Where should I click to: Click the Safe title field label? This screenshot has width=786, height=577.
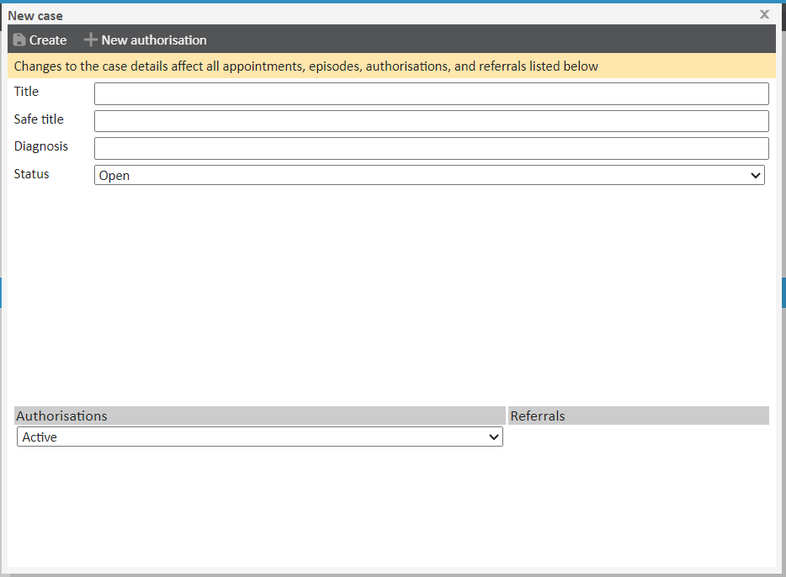point(39,119)
